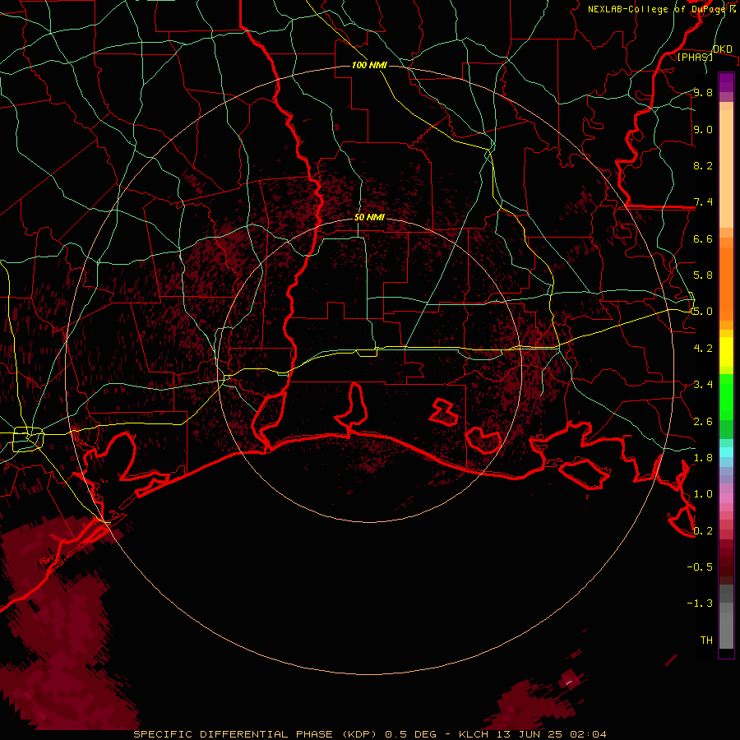Pick the peach band of the color scale
The image size is (740, 740).
click(726, 169)
